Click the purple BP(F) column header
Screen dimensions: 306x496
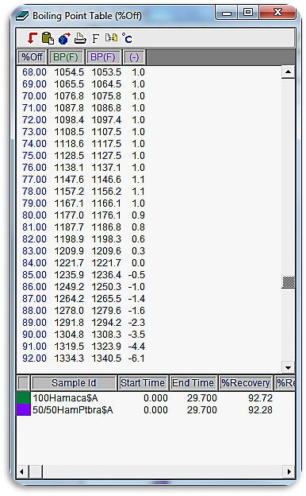pos(103,57)
